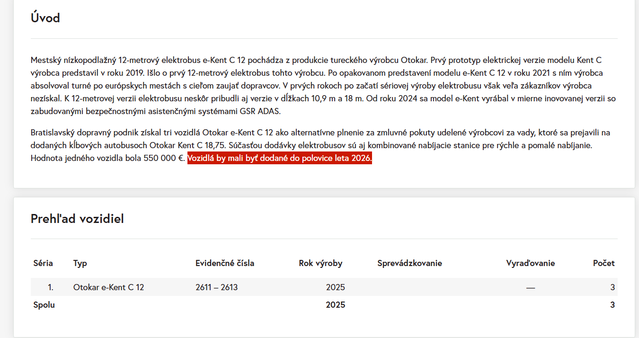Viewport: 639px width, 338px height.
Task: Select the Otokar e-Kent C 12 table cell
Action: click(x=108, y=287)
